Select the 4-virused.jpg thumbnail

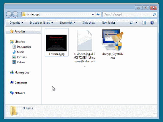(57, 43)
